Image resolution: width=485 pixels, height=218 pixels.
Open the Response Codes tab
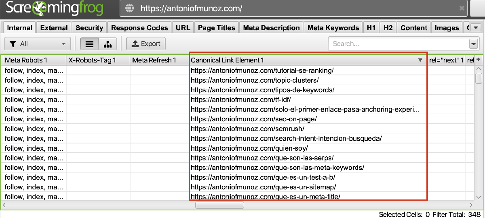point(139,28)
